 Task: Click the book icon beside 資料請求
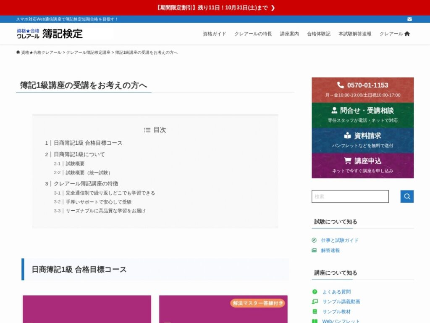coord(347,135)
